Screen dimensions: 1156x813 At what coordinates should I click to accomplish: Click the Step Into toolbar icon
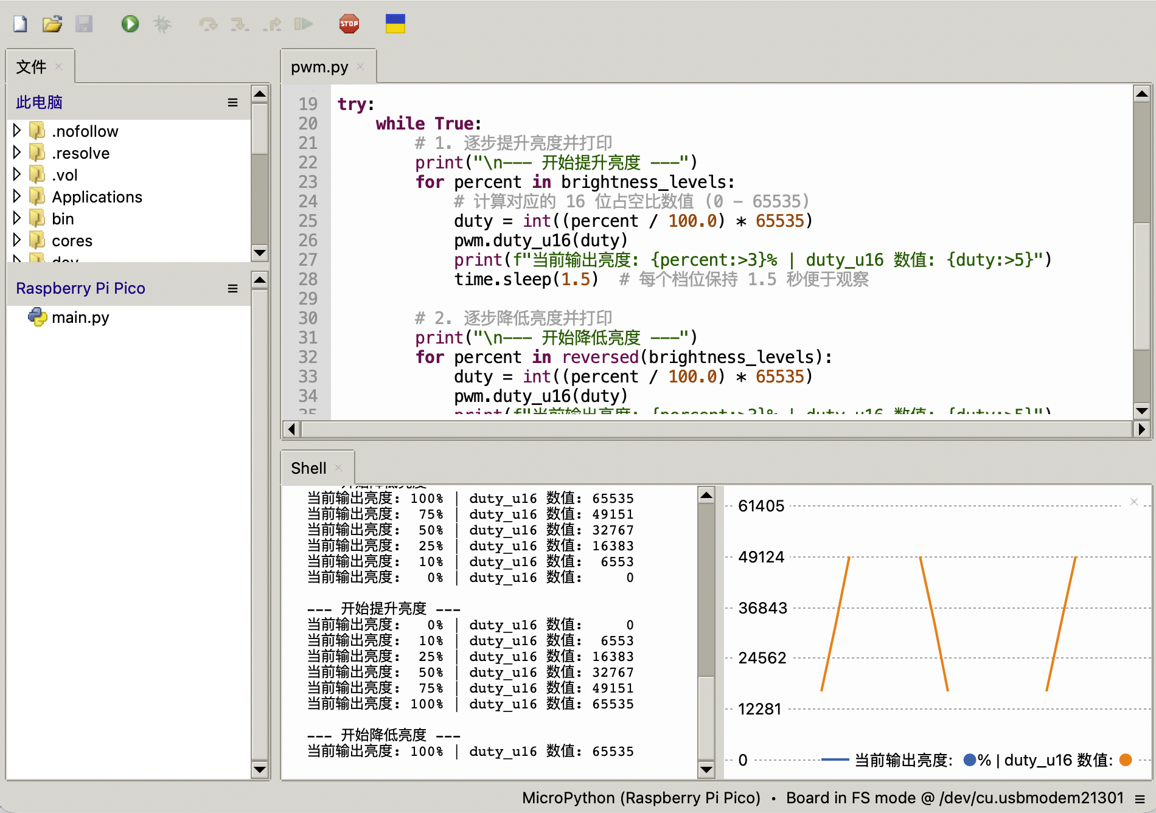(240, 24)
